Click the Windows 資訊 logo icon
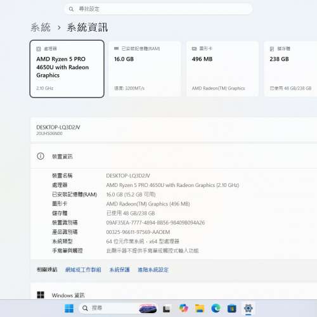The width and height of the screenshot is (317, 317). [41, 295]
